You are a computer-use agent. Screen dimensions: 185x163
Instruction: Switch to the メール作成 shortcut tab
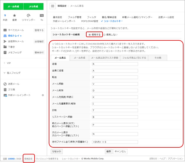79,58
